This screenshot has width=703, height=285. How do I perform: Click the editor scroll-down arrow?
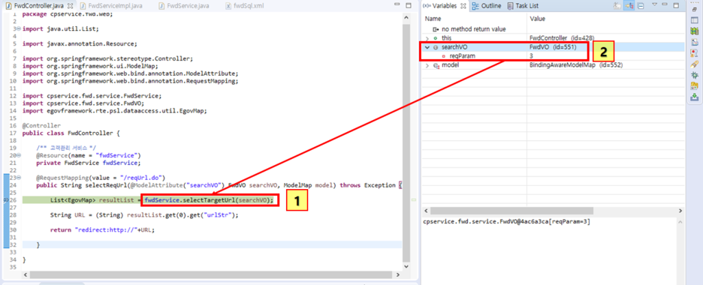pyautogui.click(x=406, y=267)
